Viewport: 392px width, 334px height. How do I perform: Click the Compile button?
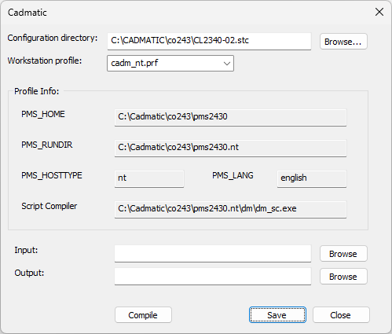tap(143, 315)
